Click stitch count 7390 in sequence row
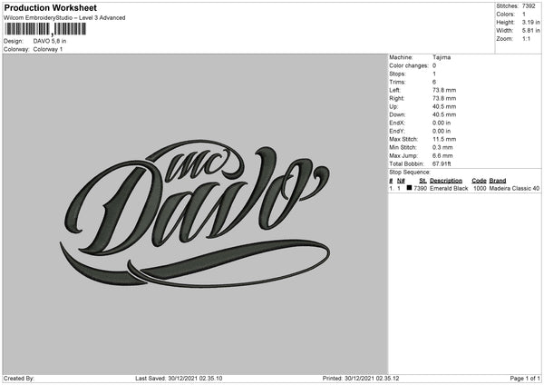The width and height of the screenshot is (544, 385). pyautogui.click(x=421, y=189)
